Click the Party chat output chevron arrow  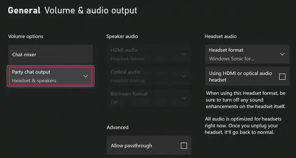[85, 76]
